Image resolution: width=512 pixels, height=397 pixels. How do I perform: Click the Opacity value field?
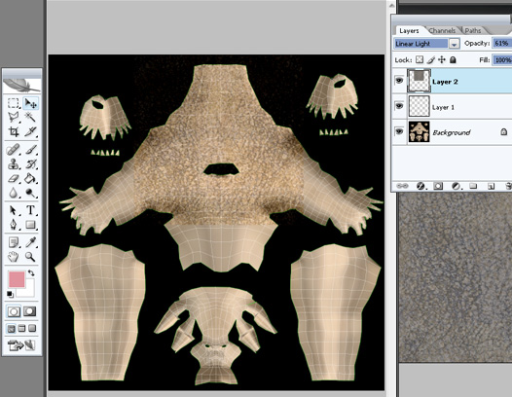pos(502,43)
